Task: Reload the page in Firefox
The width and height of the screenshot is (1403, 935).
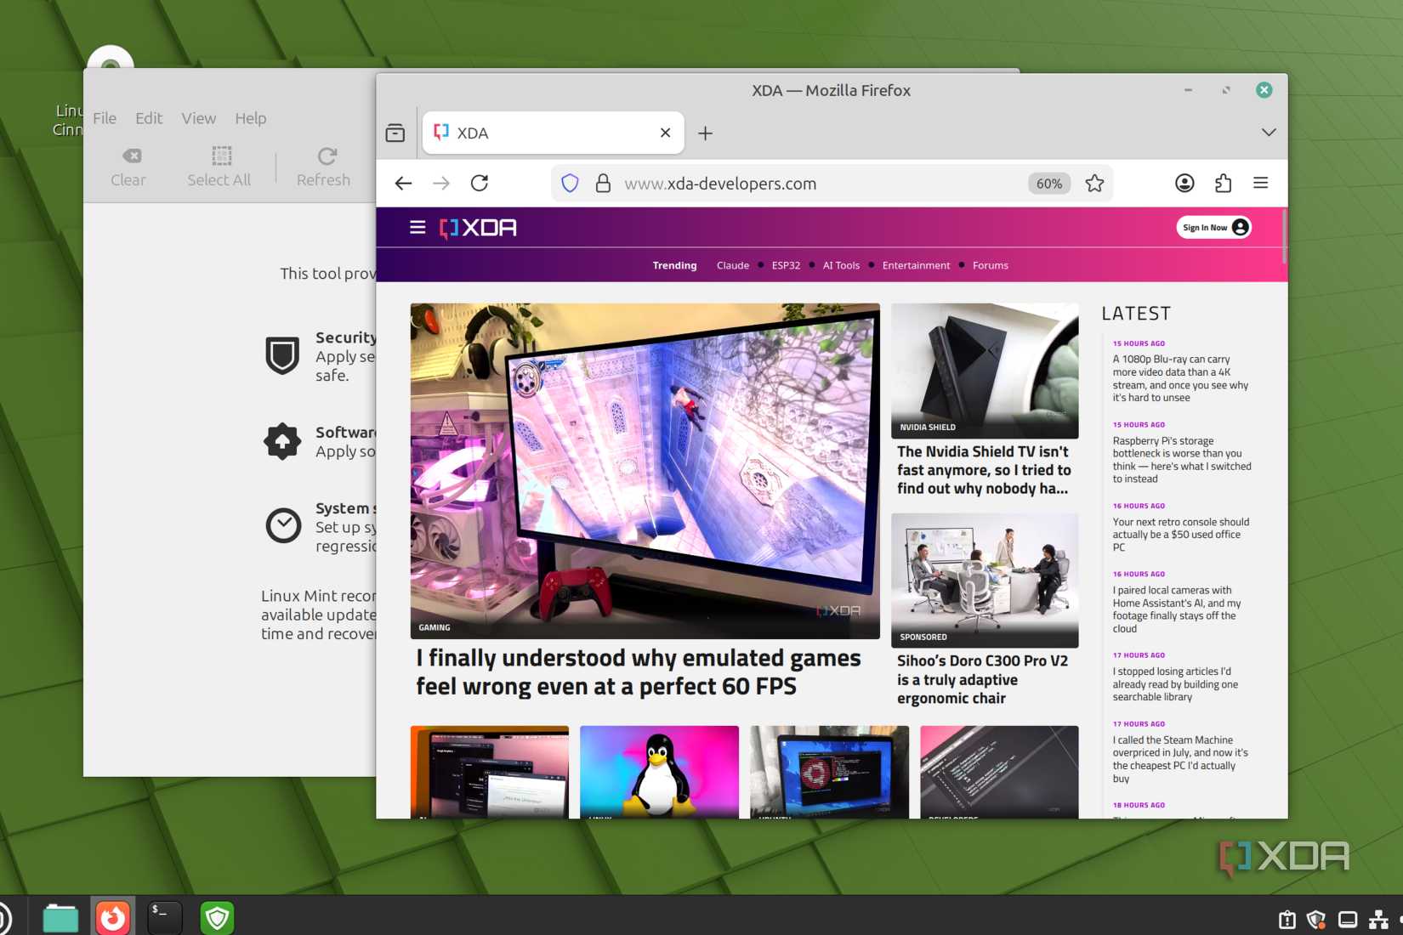Action: point(480,183)
